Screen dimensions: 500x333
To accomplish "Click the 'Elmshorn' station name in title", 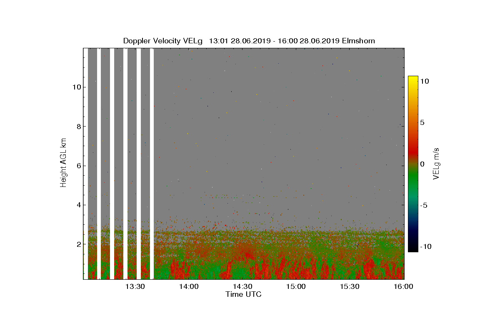I will tap(358, 41).
